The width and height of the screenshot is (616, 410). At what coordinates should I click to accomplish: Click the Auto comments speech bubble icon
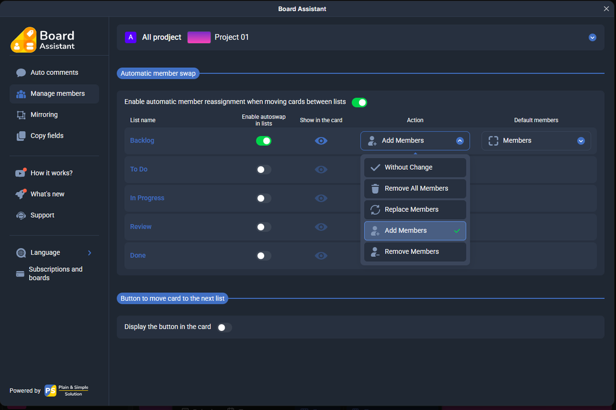coord(21,73)
